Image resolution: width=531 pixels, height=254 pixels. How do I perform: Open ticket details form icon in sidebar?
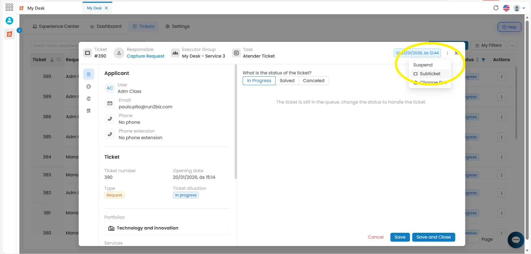(89, 74)
